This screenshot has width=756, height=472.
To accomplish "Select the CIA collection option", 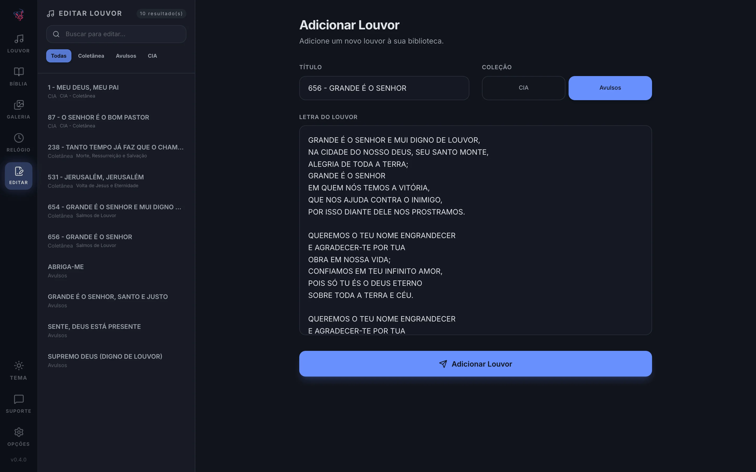I will (523, 88).
